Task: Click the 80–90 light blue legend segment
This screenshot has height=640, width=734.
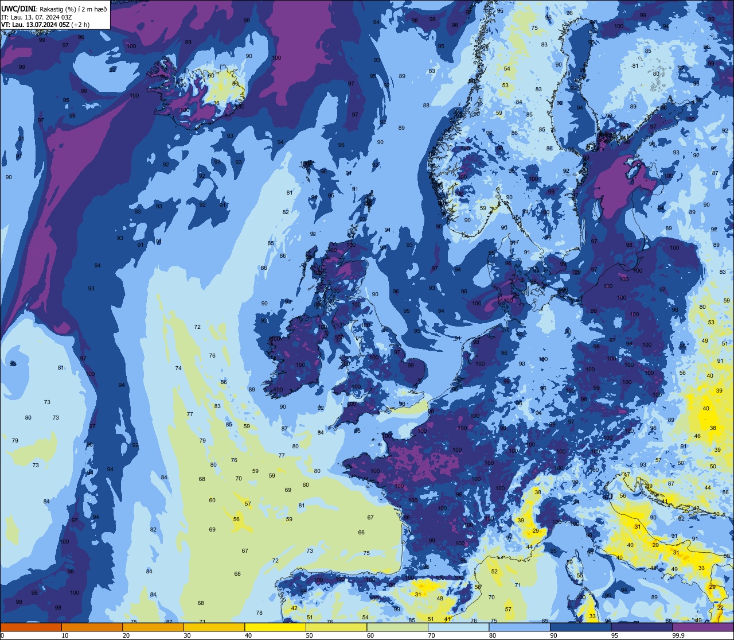Action: [x=520, y=627]
